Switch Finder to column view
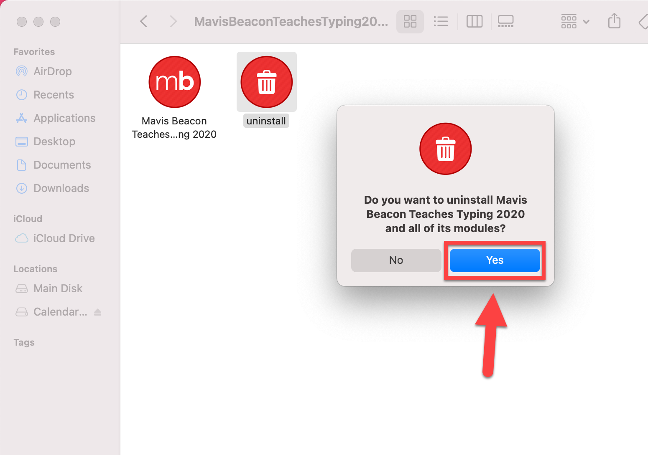 click(x=474, y=21)
